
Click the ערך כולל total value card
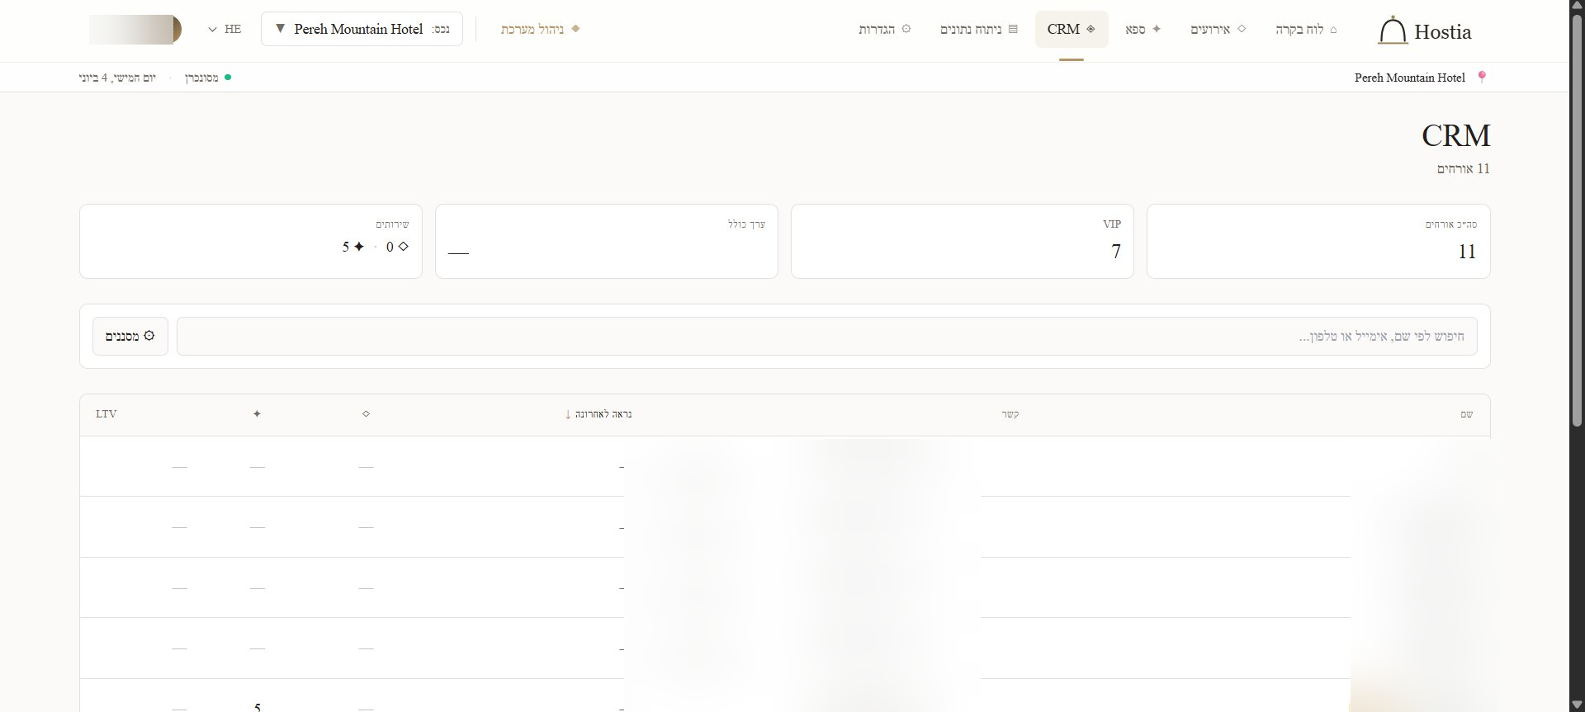(607, 241)
